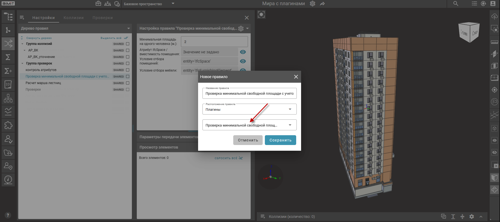Screen dimensions: 500x222
Task: Click the search magnifier in top bar
Action: coord(456,4)
